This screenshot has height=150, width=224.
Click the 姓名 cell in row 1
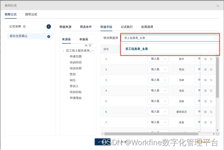(x=181, y=59)
